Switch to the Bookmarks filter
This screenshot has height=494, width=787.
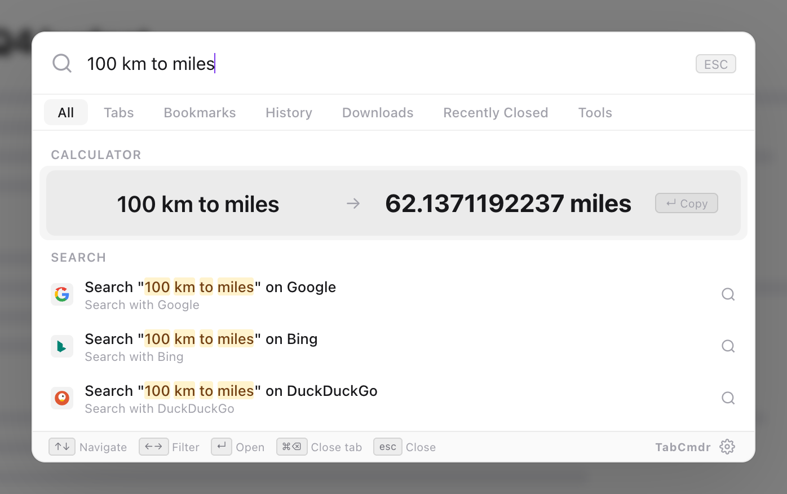coord(200,112)
